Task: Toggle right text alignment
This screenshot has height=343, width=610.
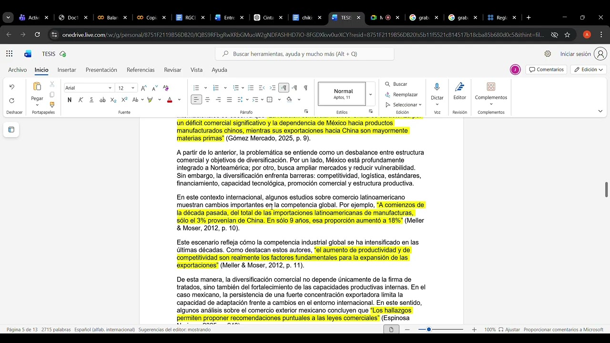Action: click(x=218, y=100)
